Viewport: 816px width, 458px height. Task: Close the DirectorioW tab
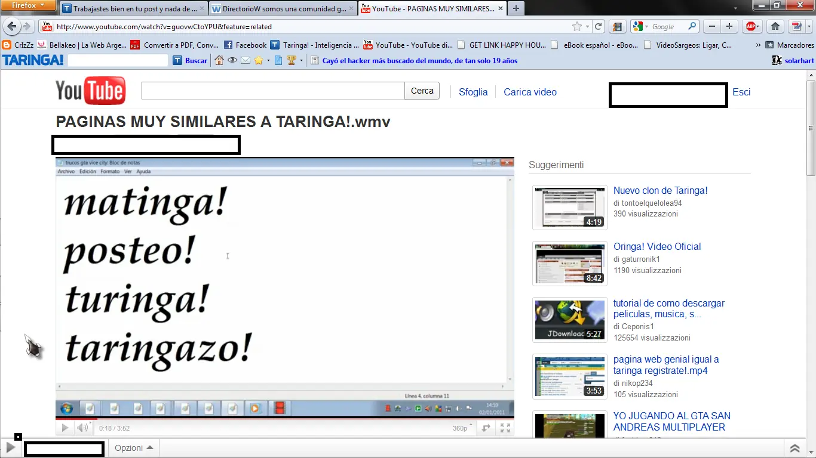pyautogui.click(x=351, y=9)
